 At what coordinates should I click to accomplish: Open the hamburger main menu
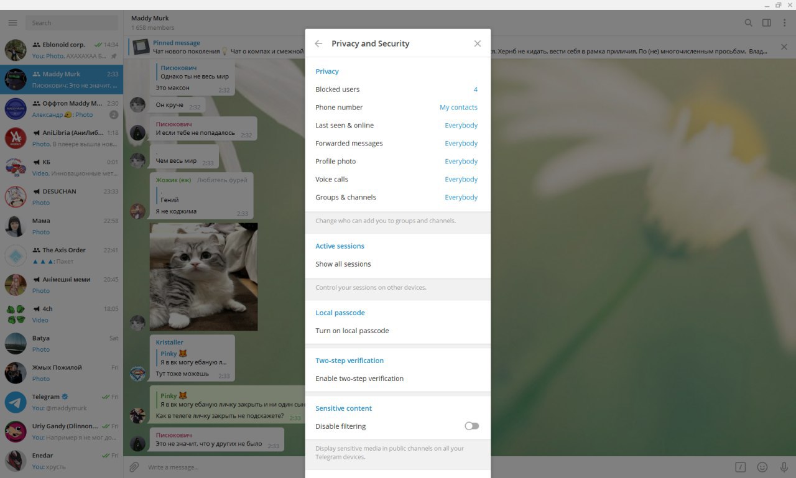click(x=12, y=23)
